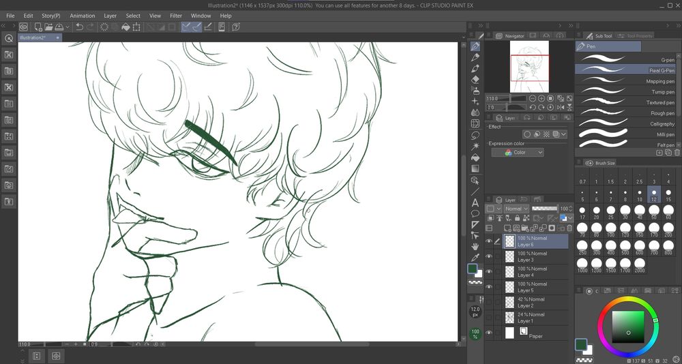682x364 pixels.
Task: Click main drawing color swatch
Action: pos(473,269)
